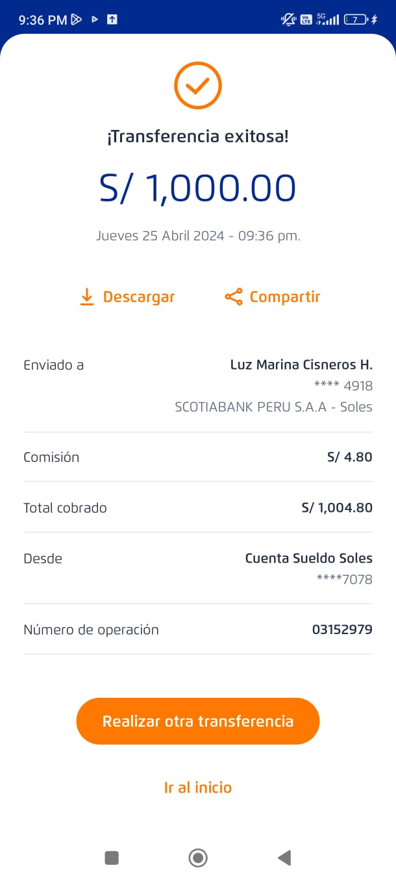Image resolution: width=396 pixels, height=881 pixels.
Task: Tap recipient name Luz Marina Cisneros H.
Action: coord(301,364)
